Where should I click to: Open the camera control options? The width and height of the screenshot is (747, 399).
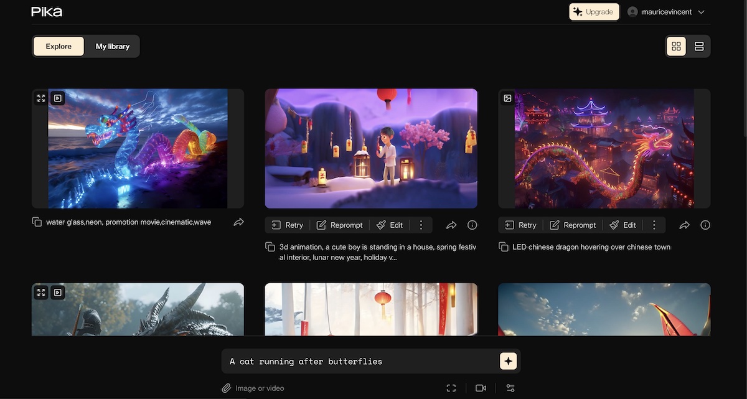(481, 388)
